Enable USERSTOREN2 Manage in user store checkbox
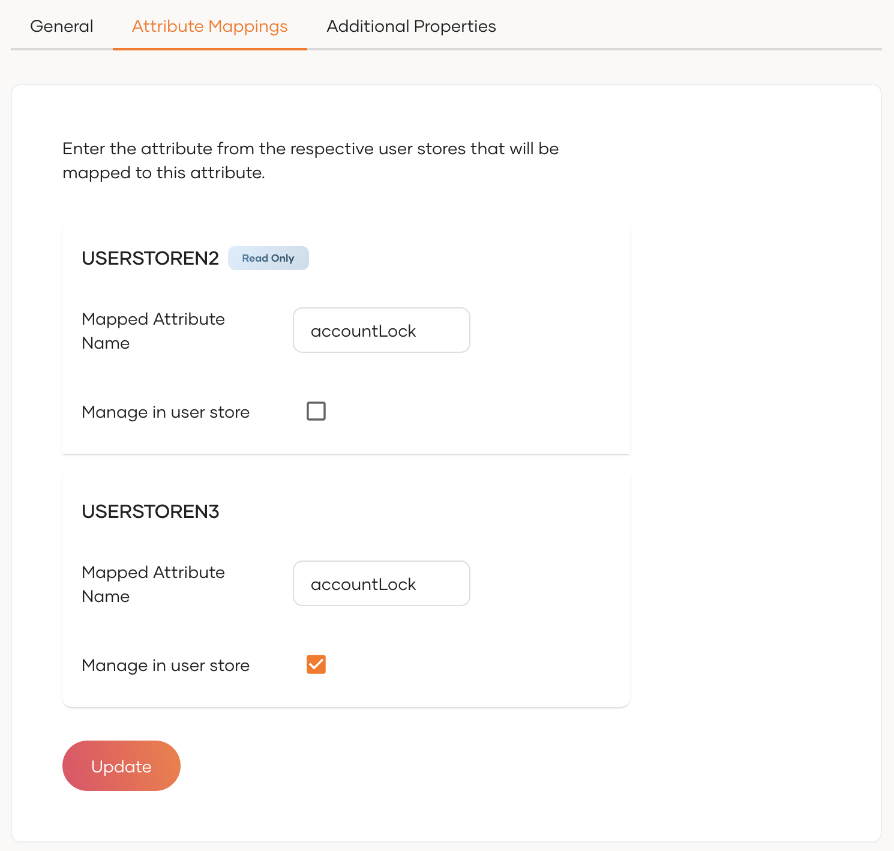 316,411
